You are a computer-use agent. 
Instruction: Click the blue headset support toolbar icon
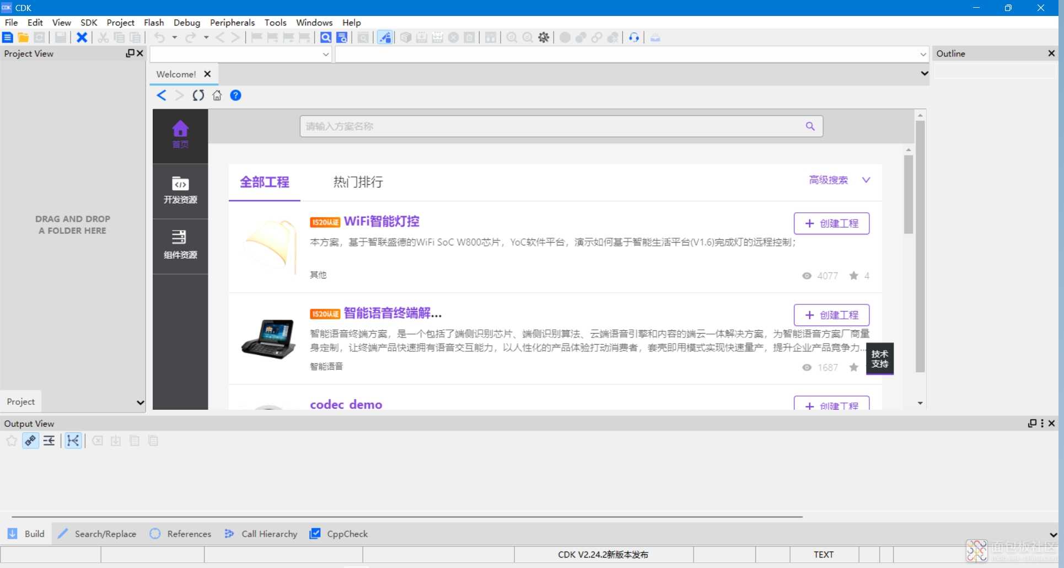point(634,37)
